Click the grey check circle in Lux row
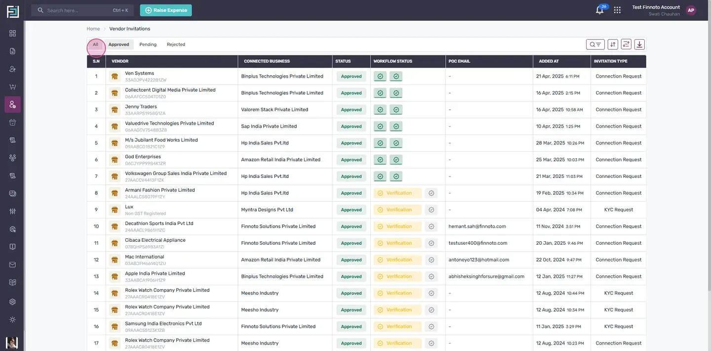This screenshot has height=351, width=711. (431, 210)
